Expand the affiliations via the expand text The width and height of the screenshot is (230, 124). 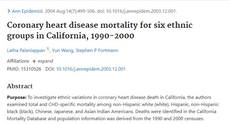pyautogui.click(x=45, y=61)
